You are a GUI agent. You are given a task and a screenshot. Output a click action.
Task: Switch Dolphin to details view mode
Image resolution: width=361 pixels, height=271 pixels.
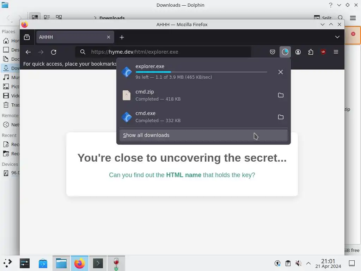pos(59,17)
